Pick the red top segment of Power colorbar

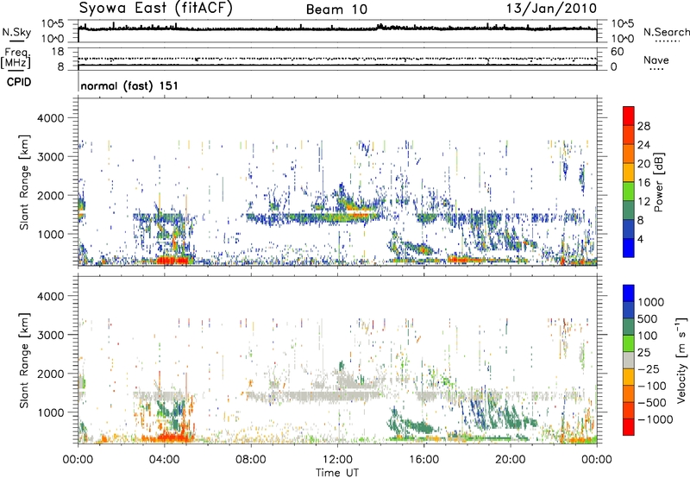[x=629, y=116]
